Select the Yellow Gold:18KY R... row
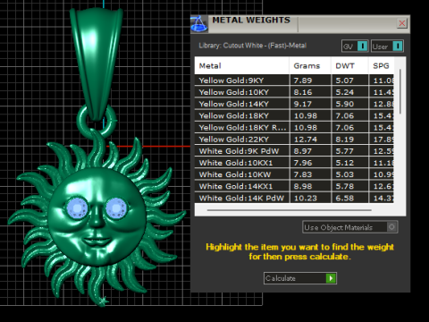The image size is (429, 322). 294,128
